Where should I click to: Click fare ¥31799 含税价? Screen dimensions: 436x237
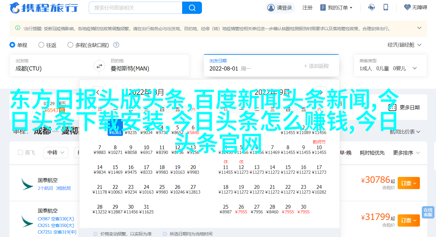(x=378, y=219)
